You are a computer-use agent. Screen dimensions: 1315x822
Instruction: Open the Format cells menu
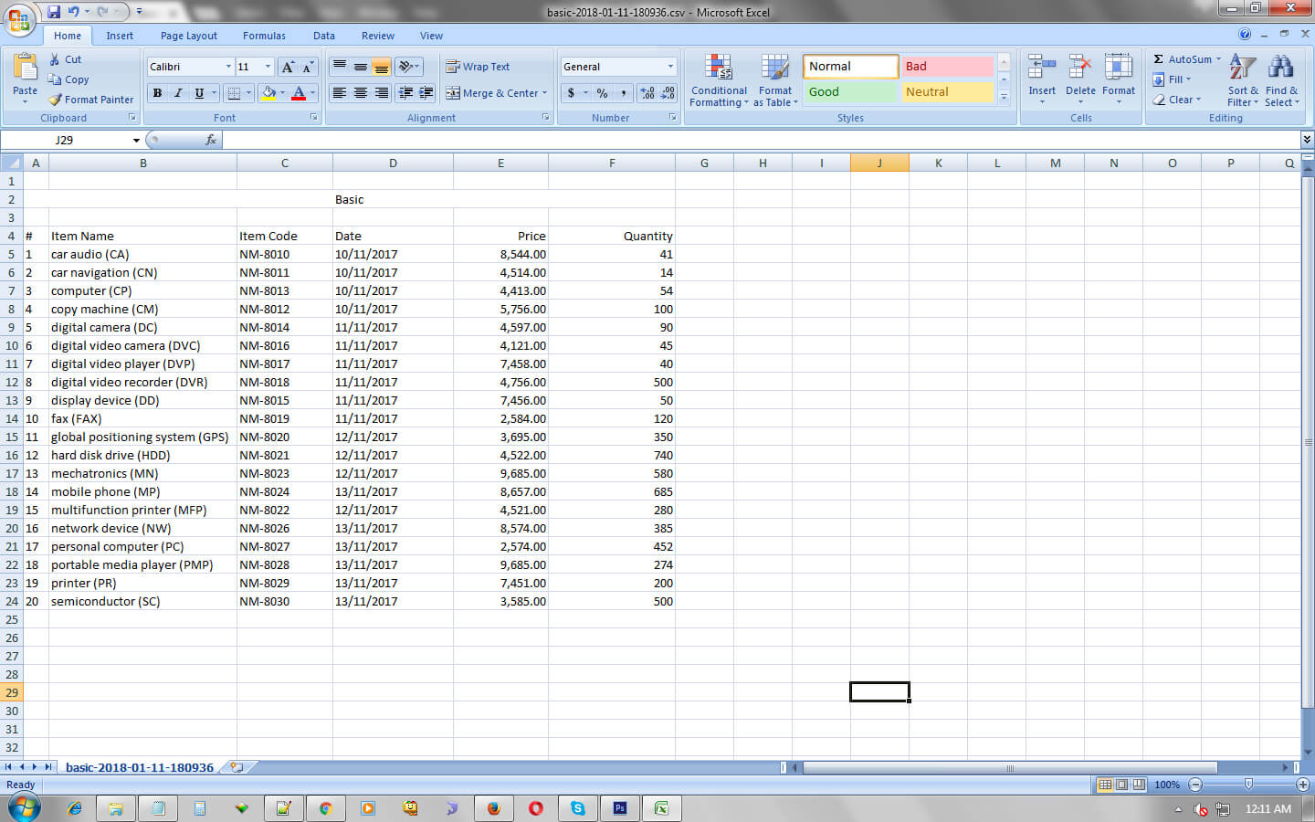(x=1119, y=79)
